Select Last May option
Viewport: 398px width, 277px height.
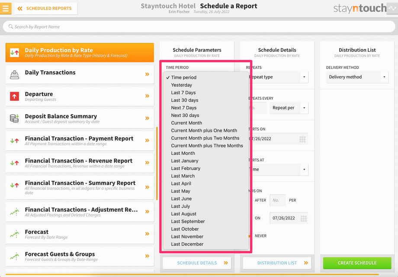pyautogui.click(x=206, y=191)
